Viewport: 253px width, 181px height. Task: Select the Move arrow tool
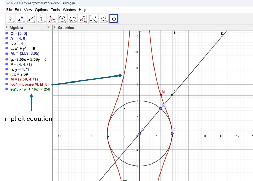10,19
